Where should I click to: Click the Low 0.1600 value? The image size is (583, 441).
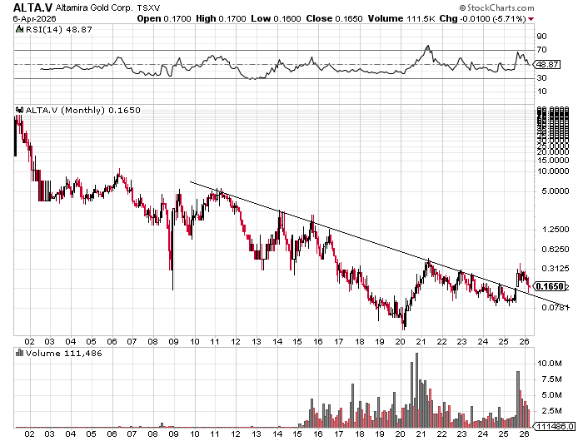[x=276, y=18]
